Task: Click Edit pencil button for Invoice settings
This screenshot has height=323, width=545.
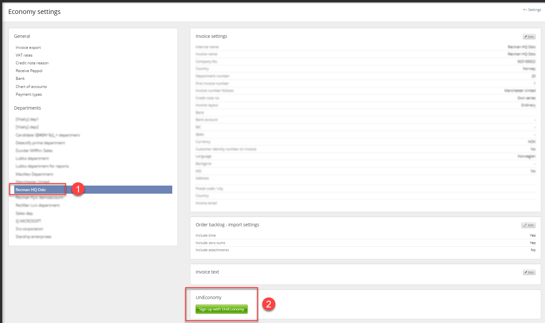Action: (529, 37)
